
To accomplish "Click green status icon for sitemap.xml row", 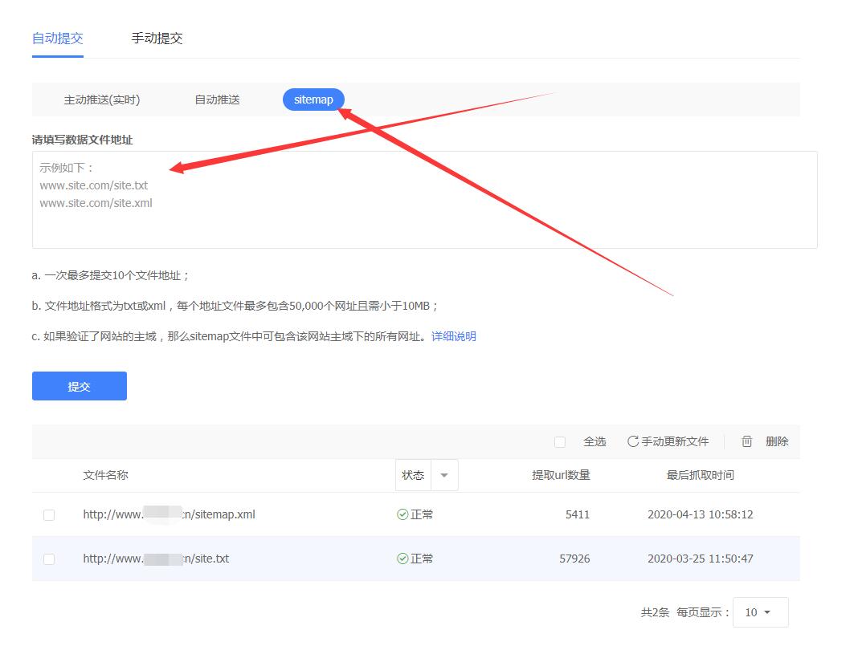I will [402, 514].
